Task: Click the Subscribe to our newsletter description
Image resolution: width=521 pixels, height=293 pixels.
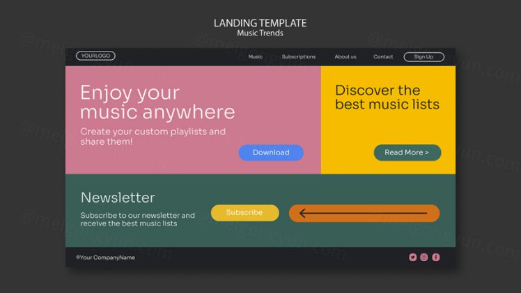Action: [137, 219]
